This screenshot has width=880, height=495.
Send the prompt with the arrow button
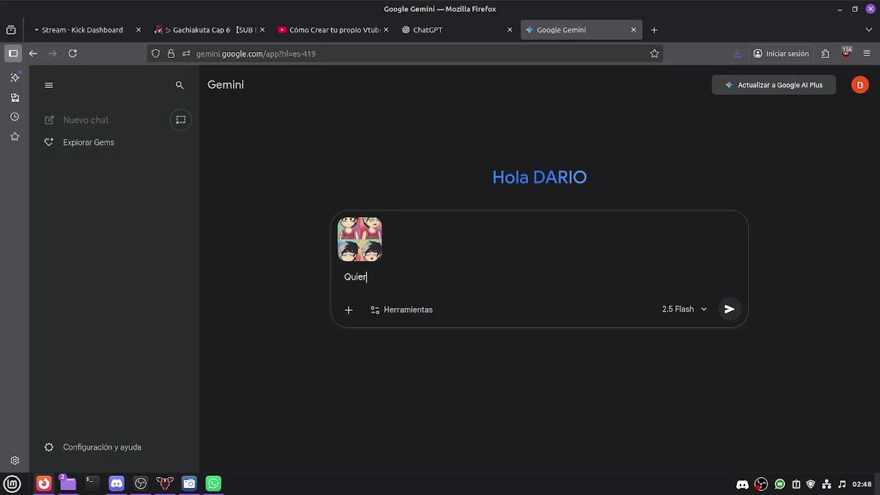pos(729,309)
